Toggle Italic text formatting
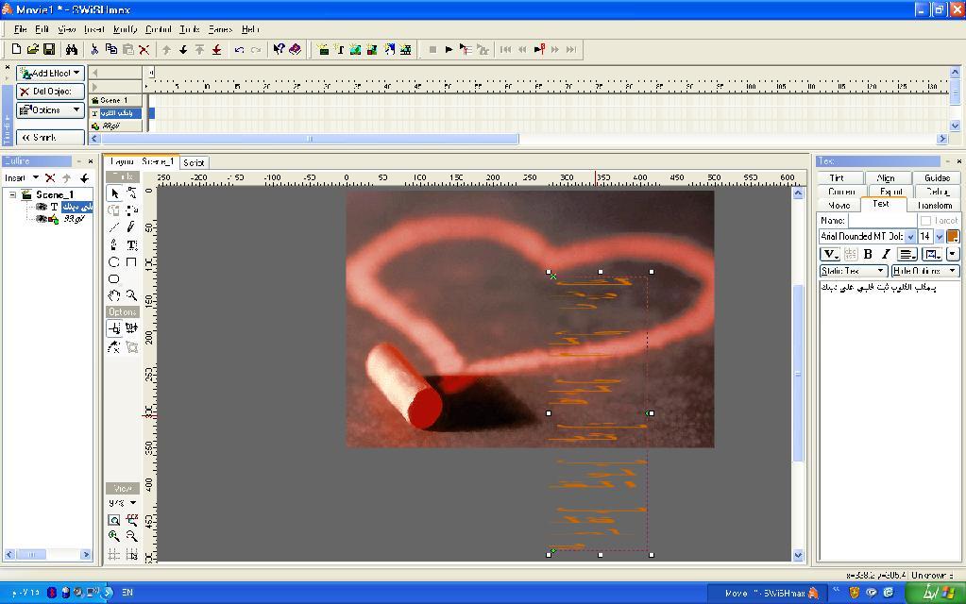The width and height of the screenshot is (966, 604). click(886, 254)
